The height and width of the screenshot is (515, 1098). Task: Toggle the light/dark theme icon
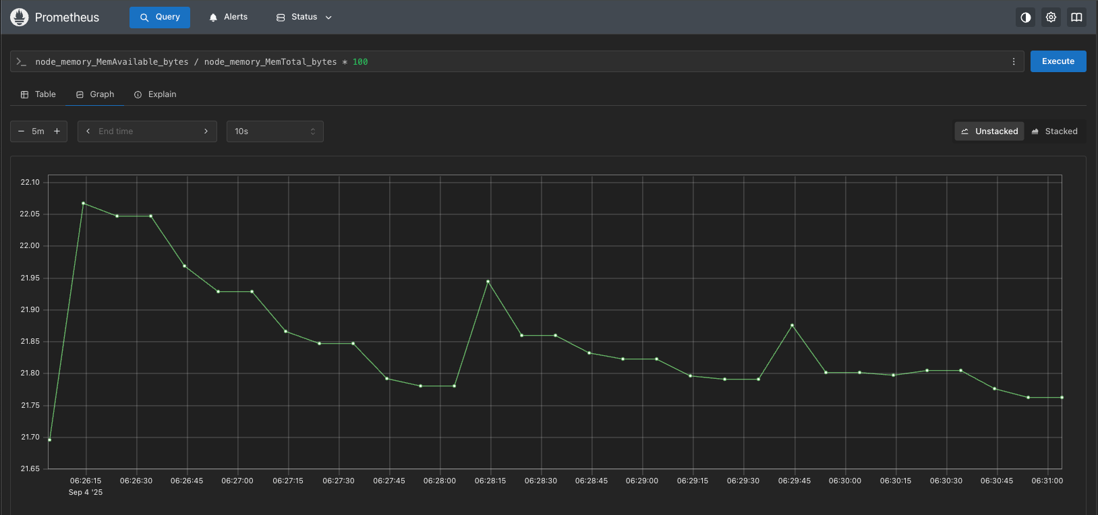1025,18
